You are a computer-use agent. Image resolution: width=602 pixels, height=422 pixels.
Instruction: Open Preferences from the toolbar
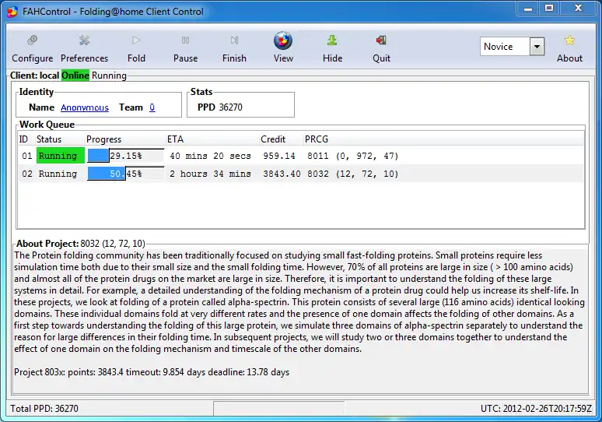point(84,40)
